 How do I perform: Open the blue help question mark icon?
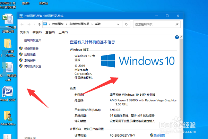coord(177,37)
